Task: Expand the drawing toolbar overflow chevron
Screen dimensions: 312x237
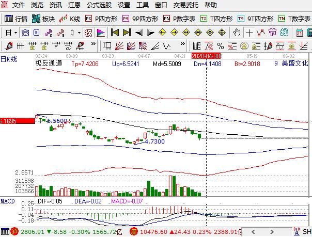Action: click(x=93, y=44)
